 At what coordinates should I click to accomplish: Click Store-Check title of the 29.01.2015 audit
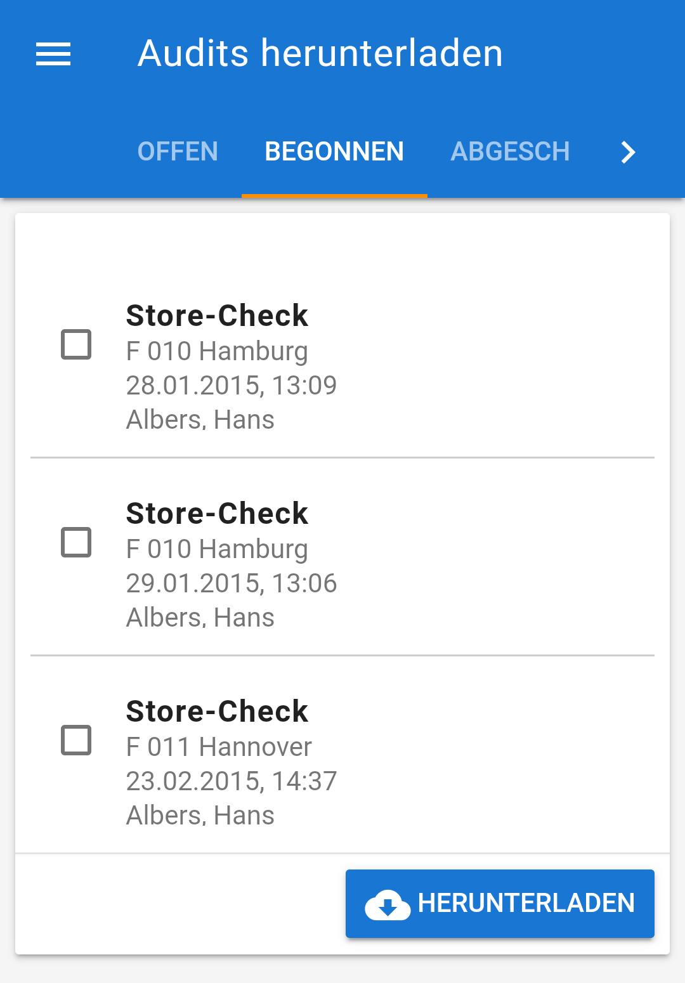click(x=217, y=513)
